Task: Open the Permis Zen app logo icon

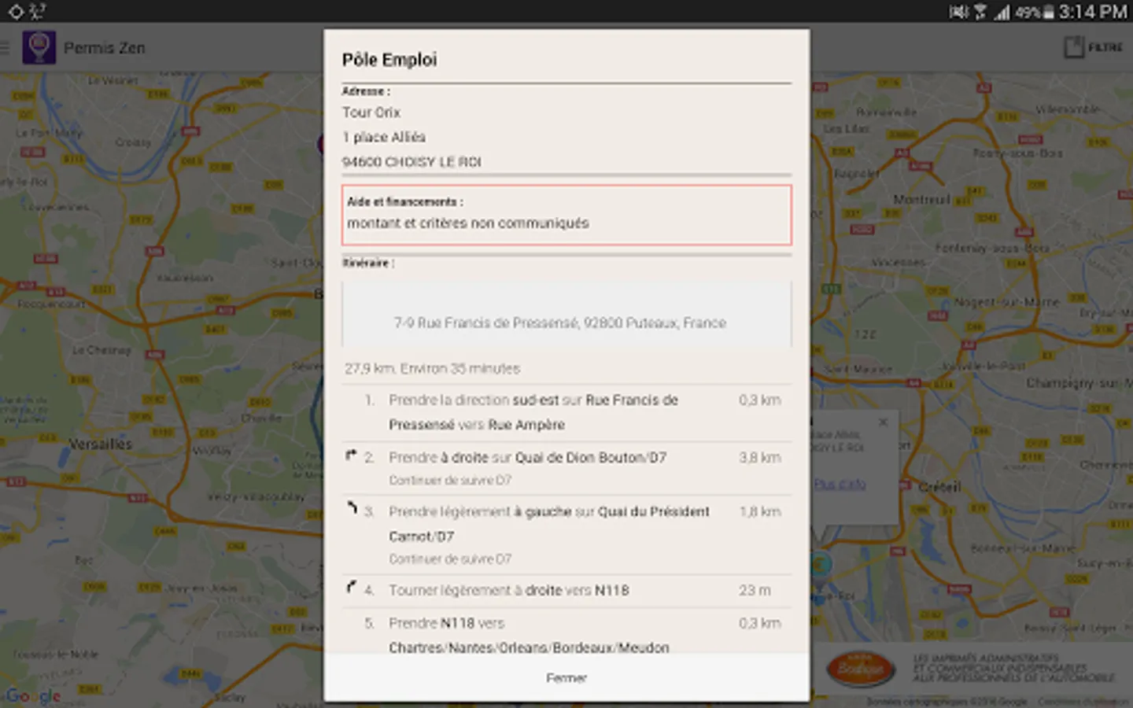Action: click(x=39, y=48)
